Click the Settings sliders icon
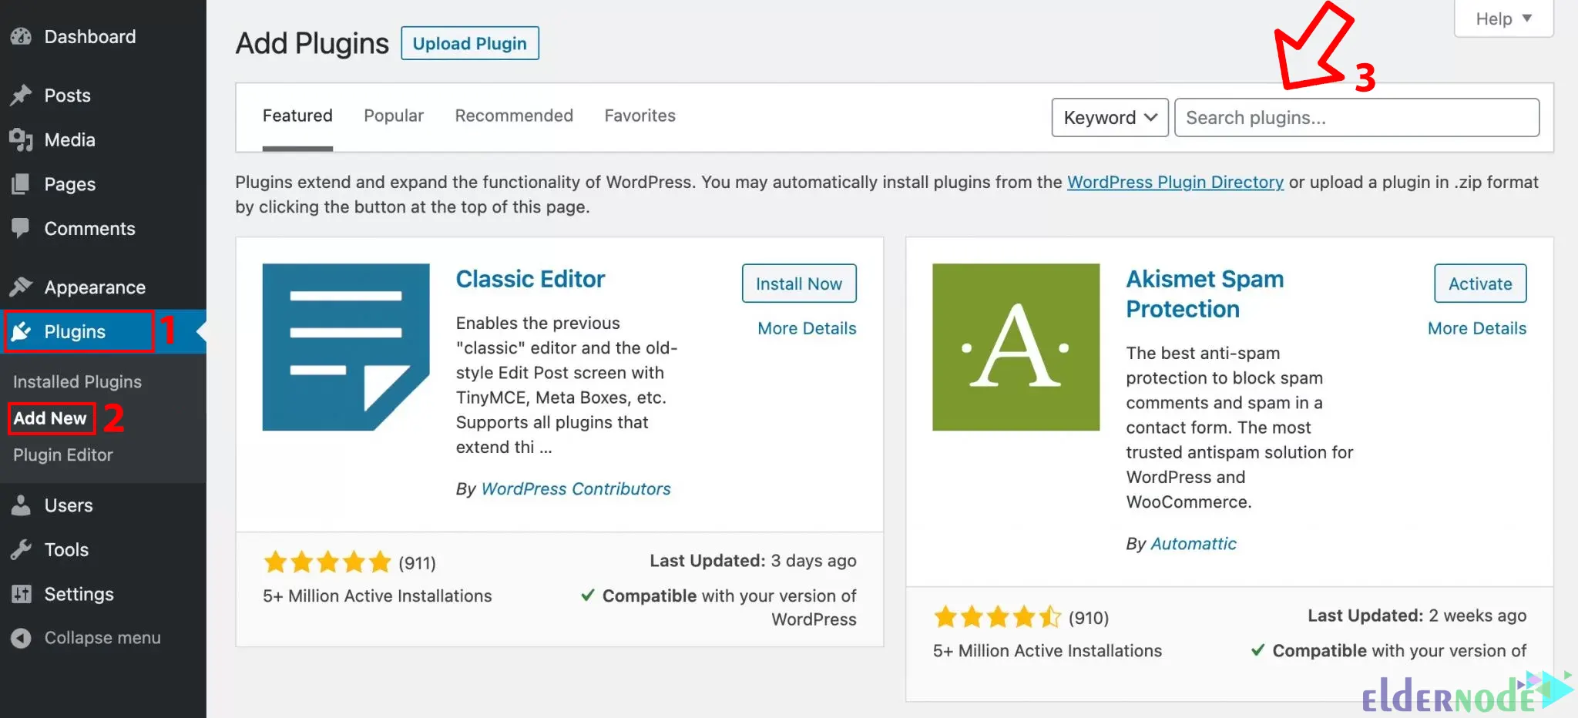Screen dimensions: 1578x718 [22, 594]
